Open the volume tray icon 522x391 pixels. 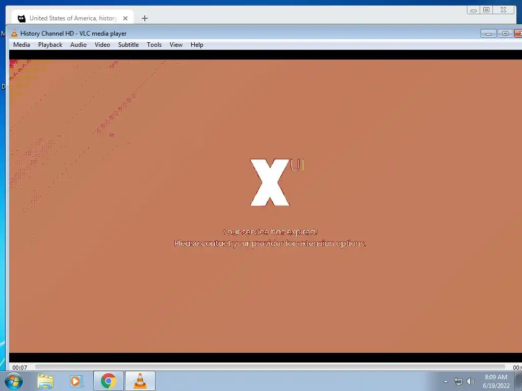coord(471,381)
